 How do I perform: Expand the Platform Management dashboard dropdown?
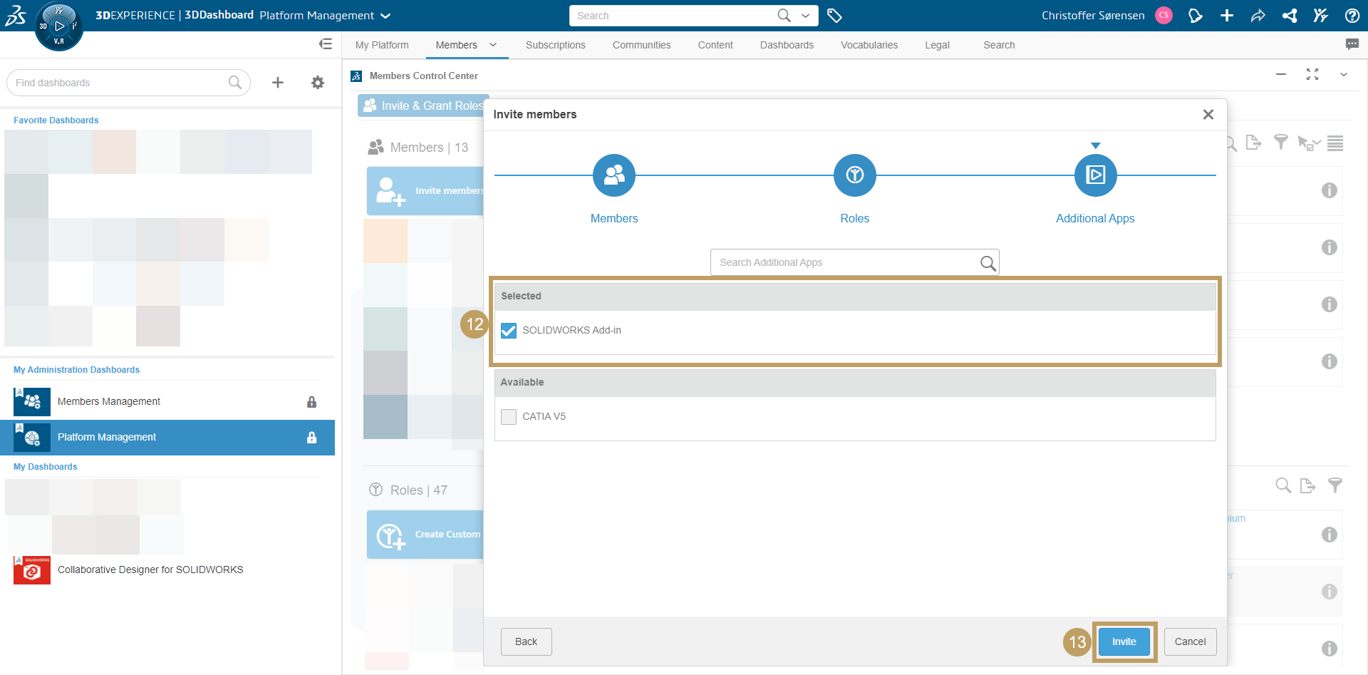[x=385, y=15]
